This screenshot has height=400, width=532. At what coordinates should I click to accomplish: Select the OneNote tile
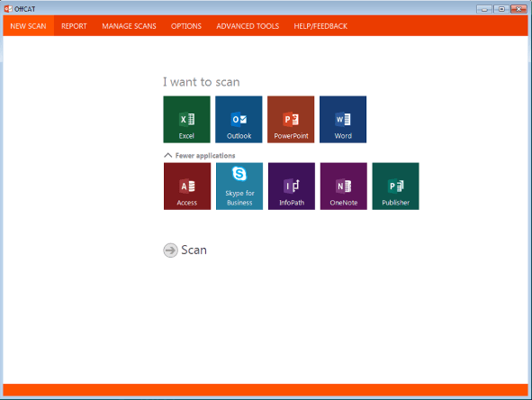click(x=343, y=186)
